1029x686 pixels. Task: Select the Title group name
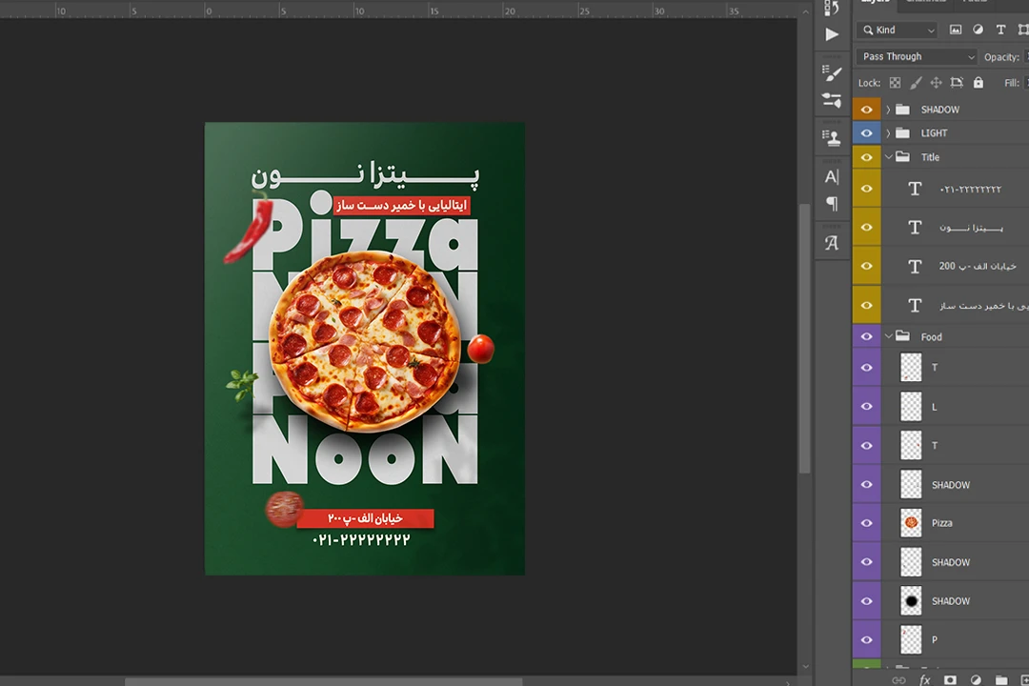pyautogui.click(x=930, y=157)
